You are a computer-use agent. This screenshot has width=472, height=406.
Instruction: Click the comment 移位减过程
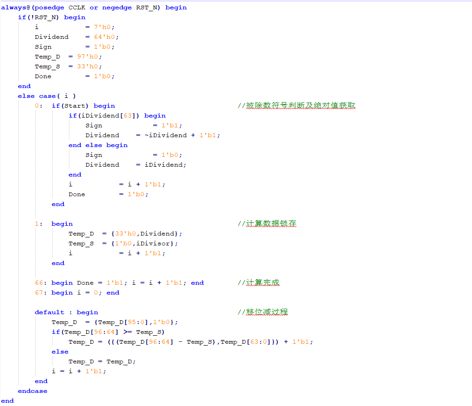click(263, 312)
